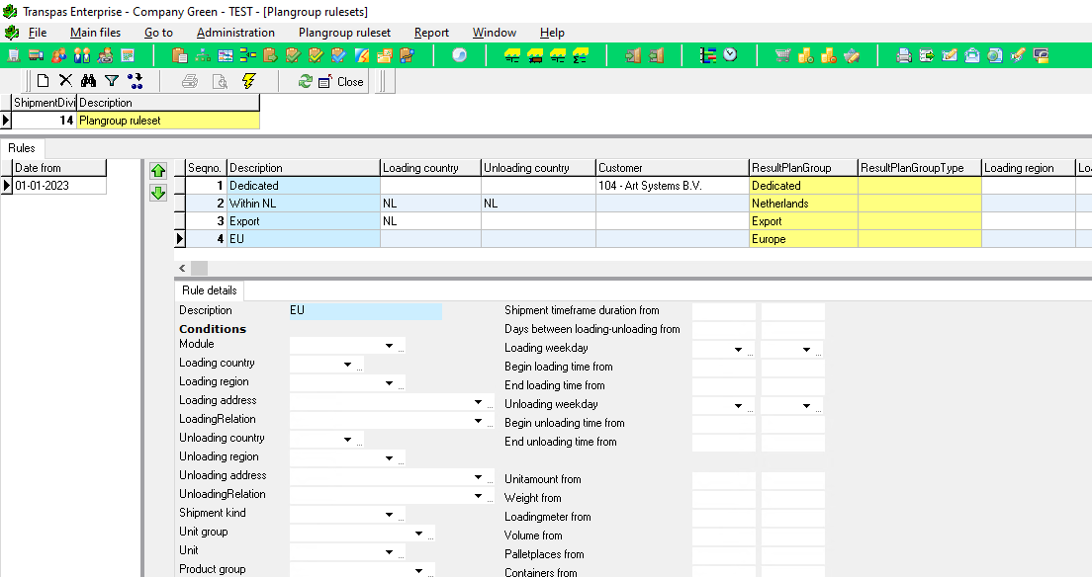Open the Shipment kind dropdown

[x=389, y=515]
